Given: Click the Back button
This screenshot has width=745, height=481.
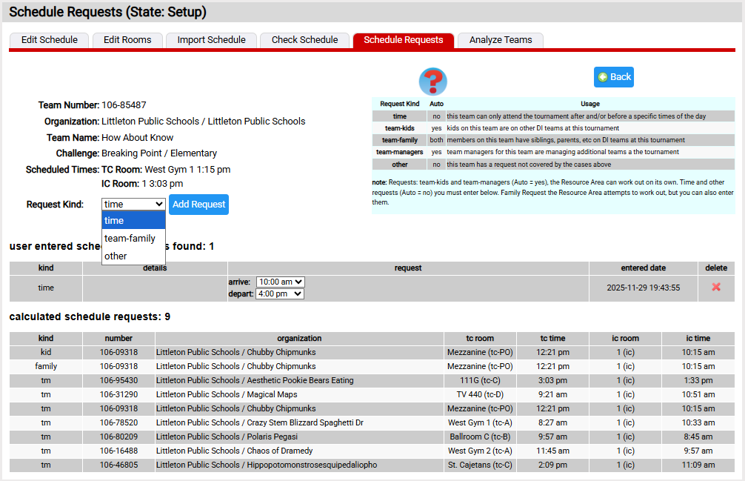Looking at the screenshot, I should 613,77.
